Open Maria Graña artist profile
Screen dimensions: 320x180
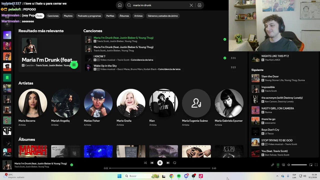tap(131, 103)
